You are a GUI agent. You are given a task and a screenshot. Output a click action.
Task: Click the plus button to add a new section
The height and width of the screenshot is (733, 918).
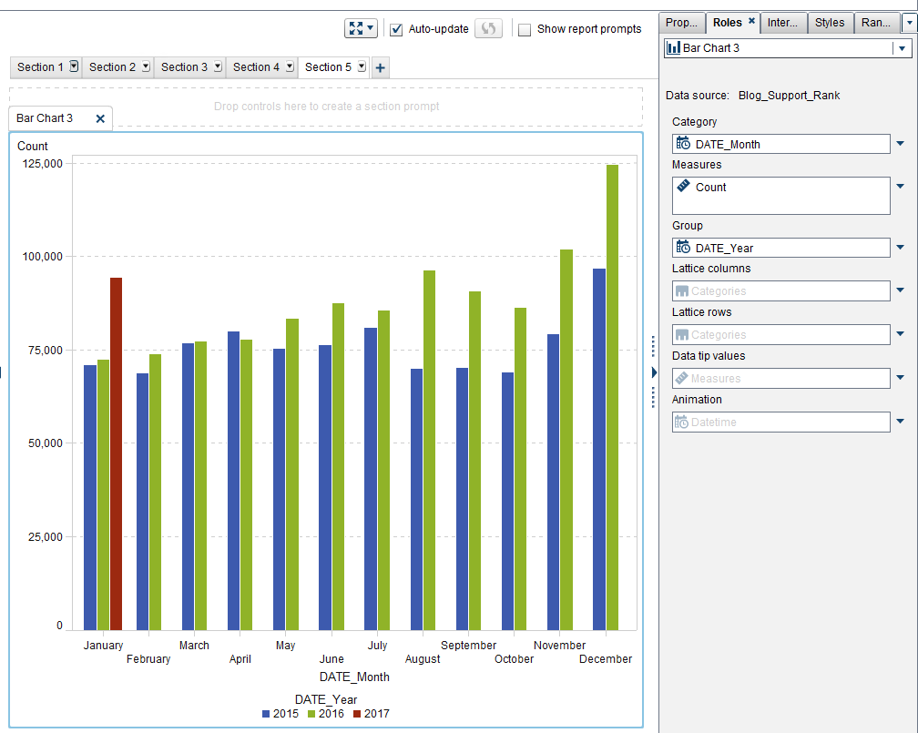[x=381, y=66]
